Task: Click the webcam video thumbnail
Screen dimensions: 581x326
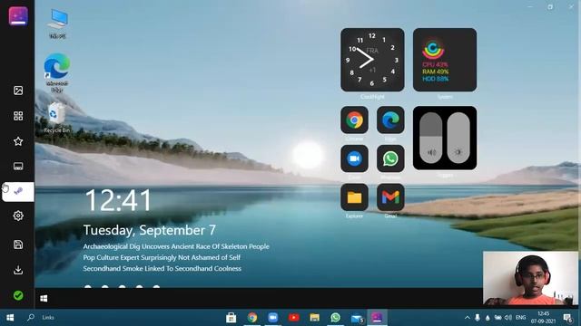Action: [530, 278]
